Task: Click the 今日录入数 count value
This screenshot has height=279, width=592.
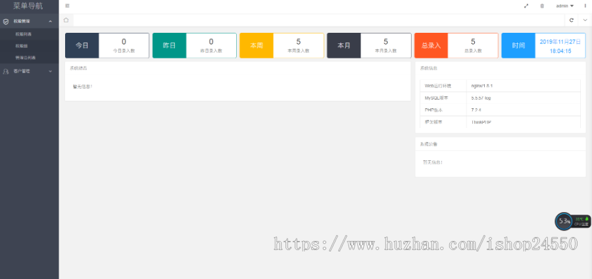Action: [124, 41]
